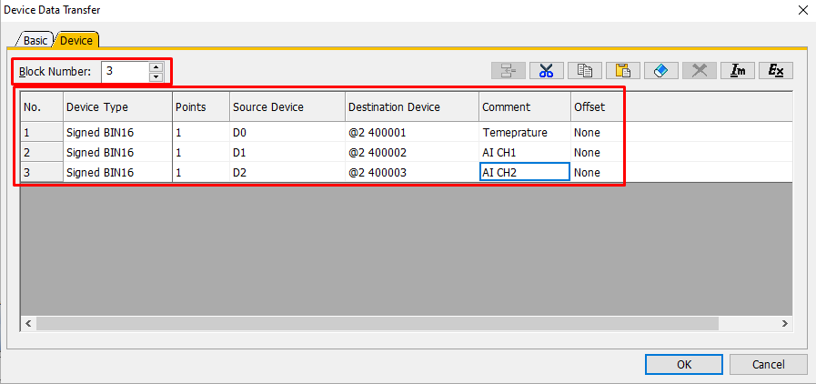Select the Device tab

click(76, 40)
